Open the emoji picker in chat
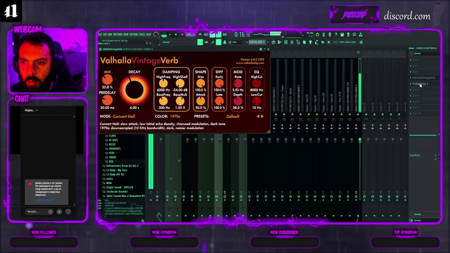This screenshot has height=253, width=450. tap(50, 212)
